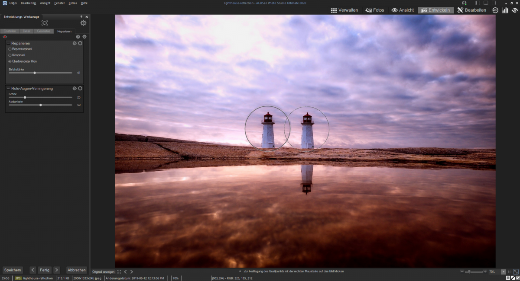Open the zoom level dropdown arrow
This screenshot has width=520, height=281.
(503, 272)
